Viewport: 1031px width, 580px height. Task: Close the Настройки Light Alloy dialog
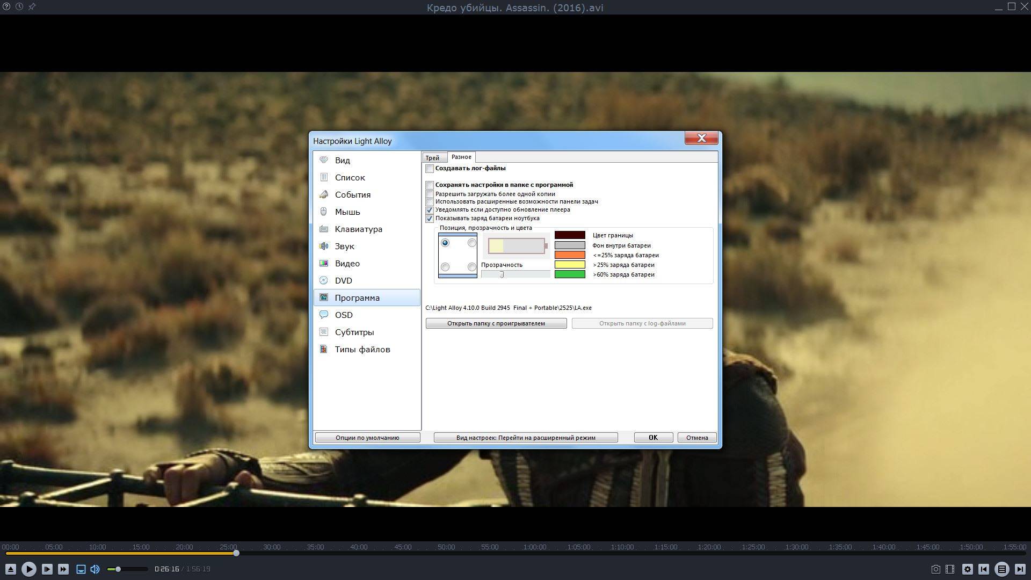tap(701, 139)
